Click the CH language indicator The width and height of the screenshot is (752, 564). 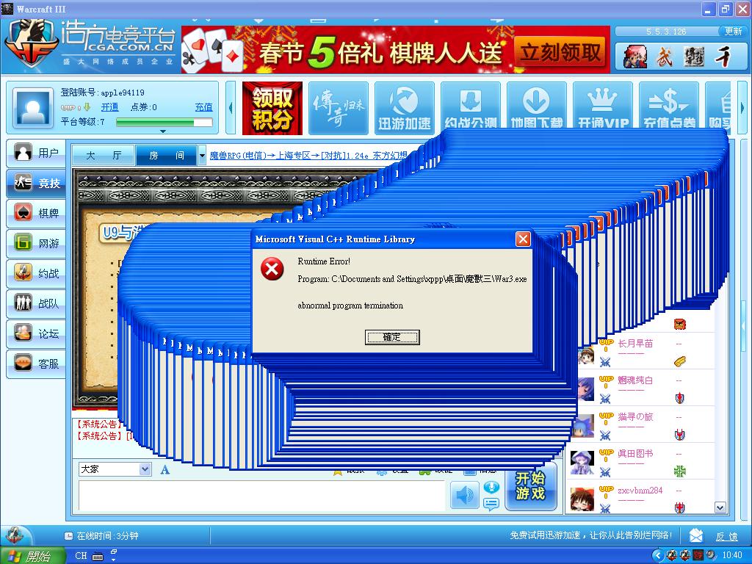81,555
